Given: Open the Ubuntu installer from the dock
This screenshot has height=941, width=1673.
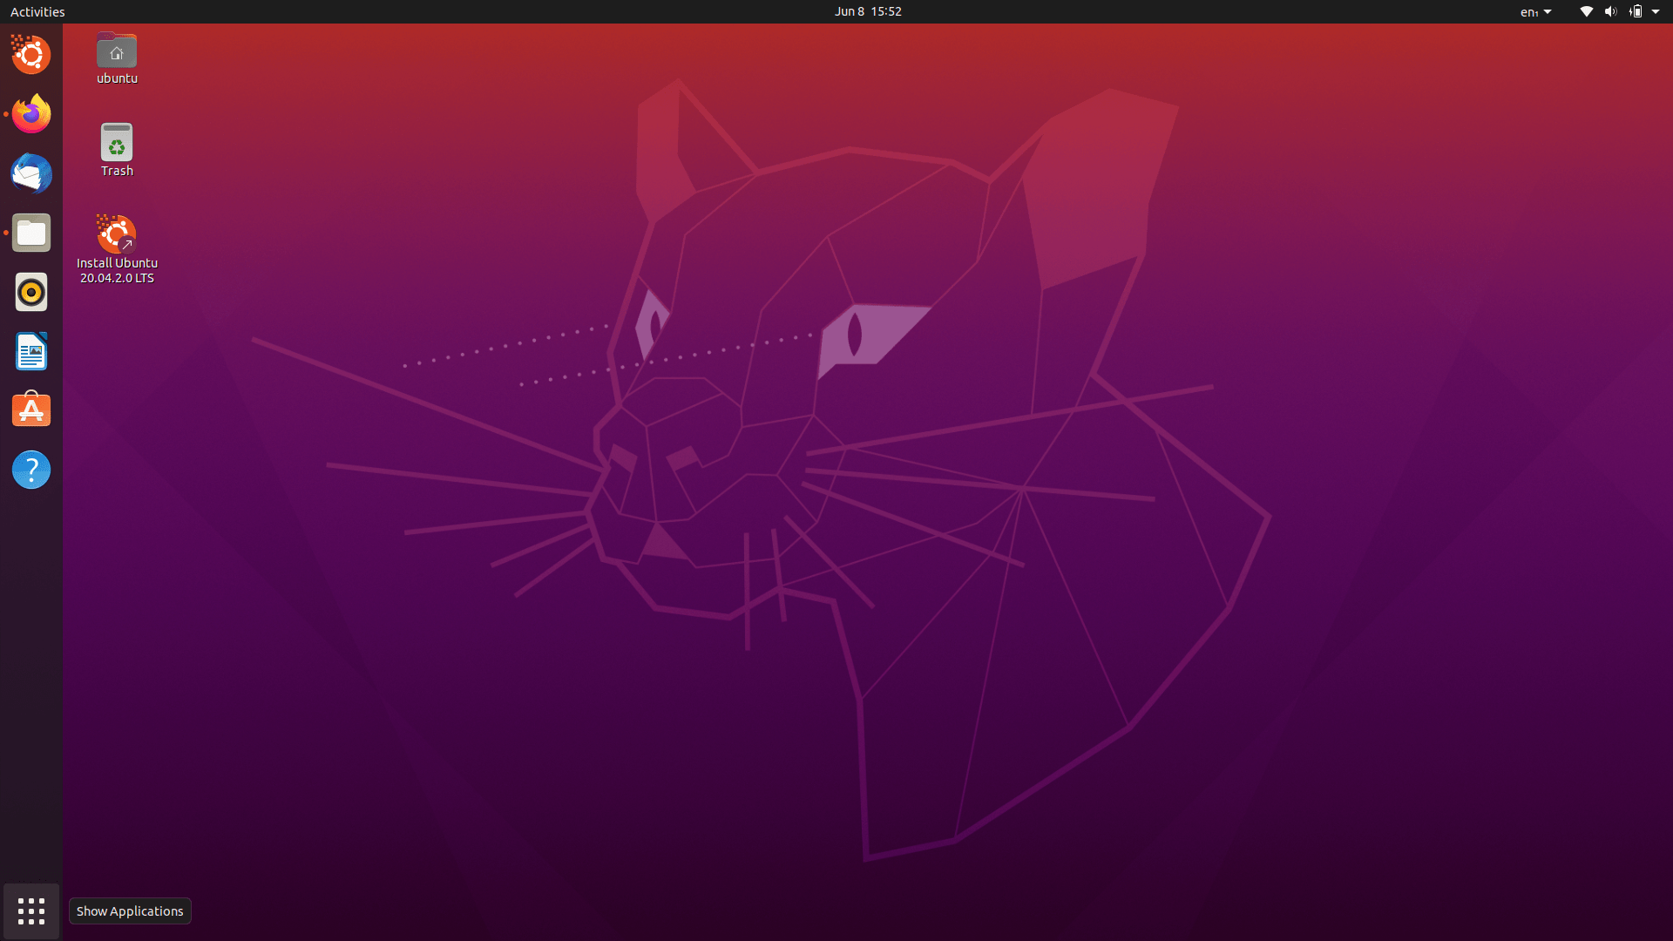Looking at the screenshot, I should [31, 55].
